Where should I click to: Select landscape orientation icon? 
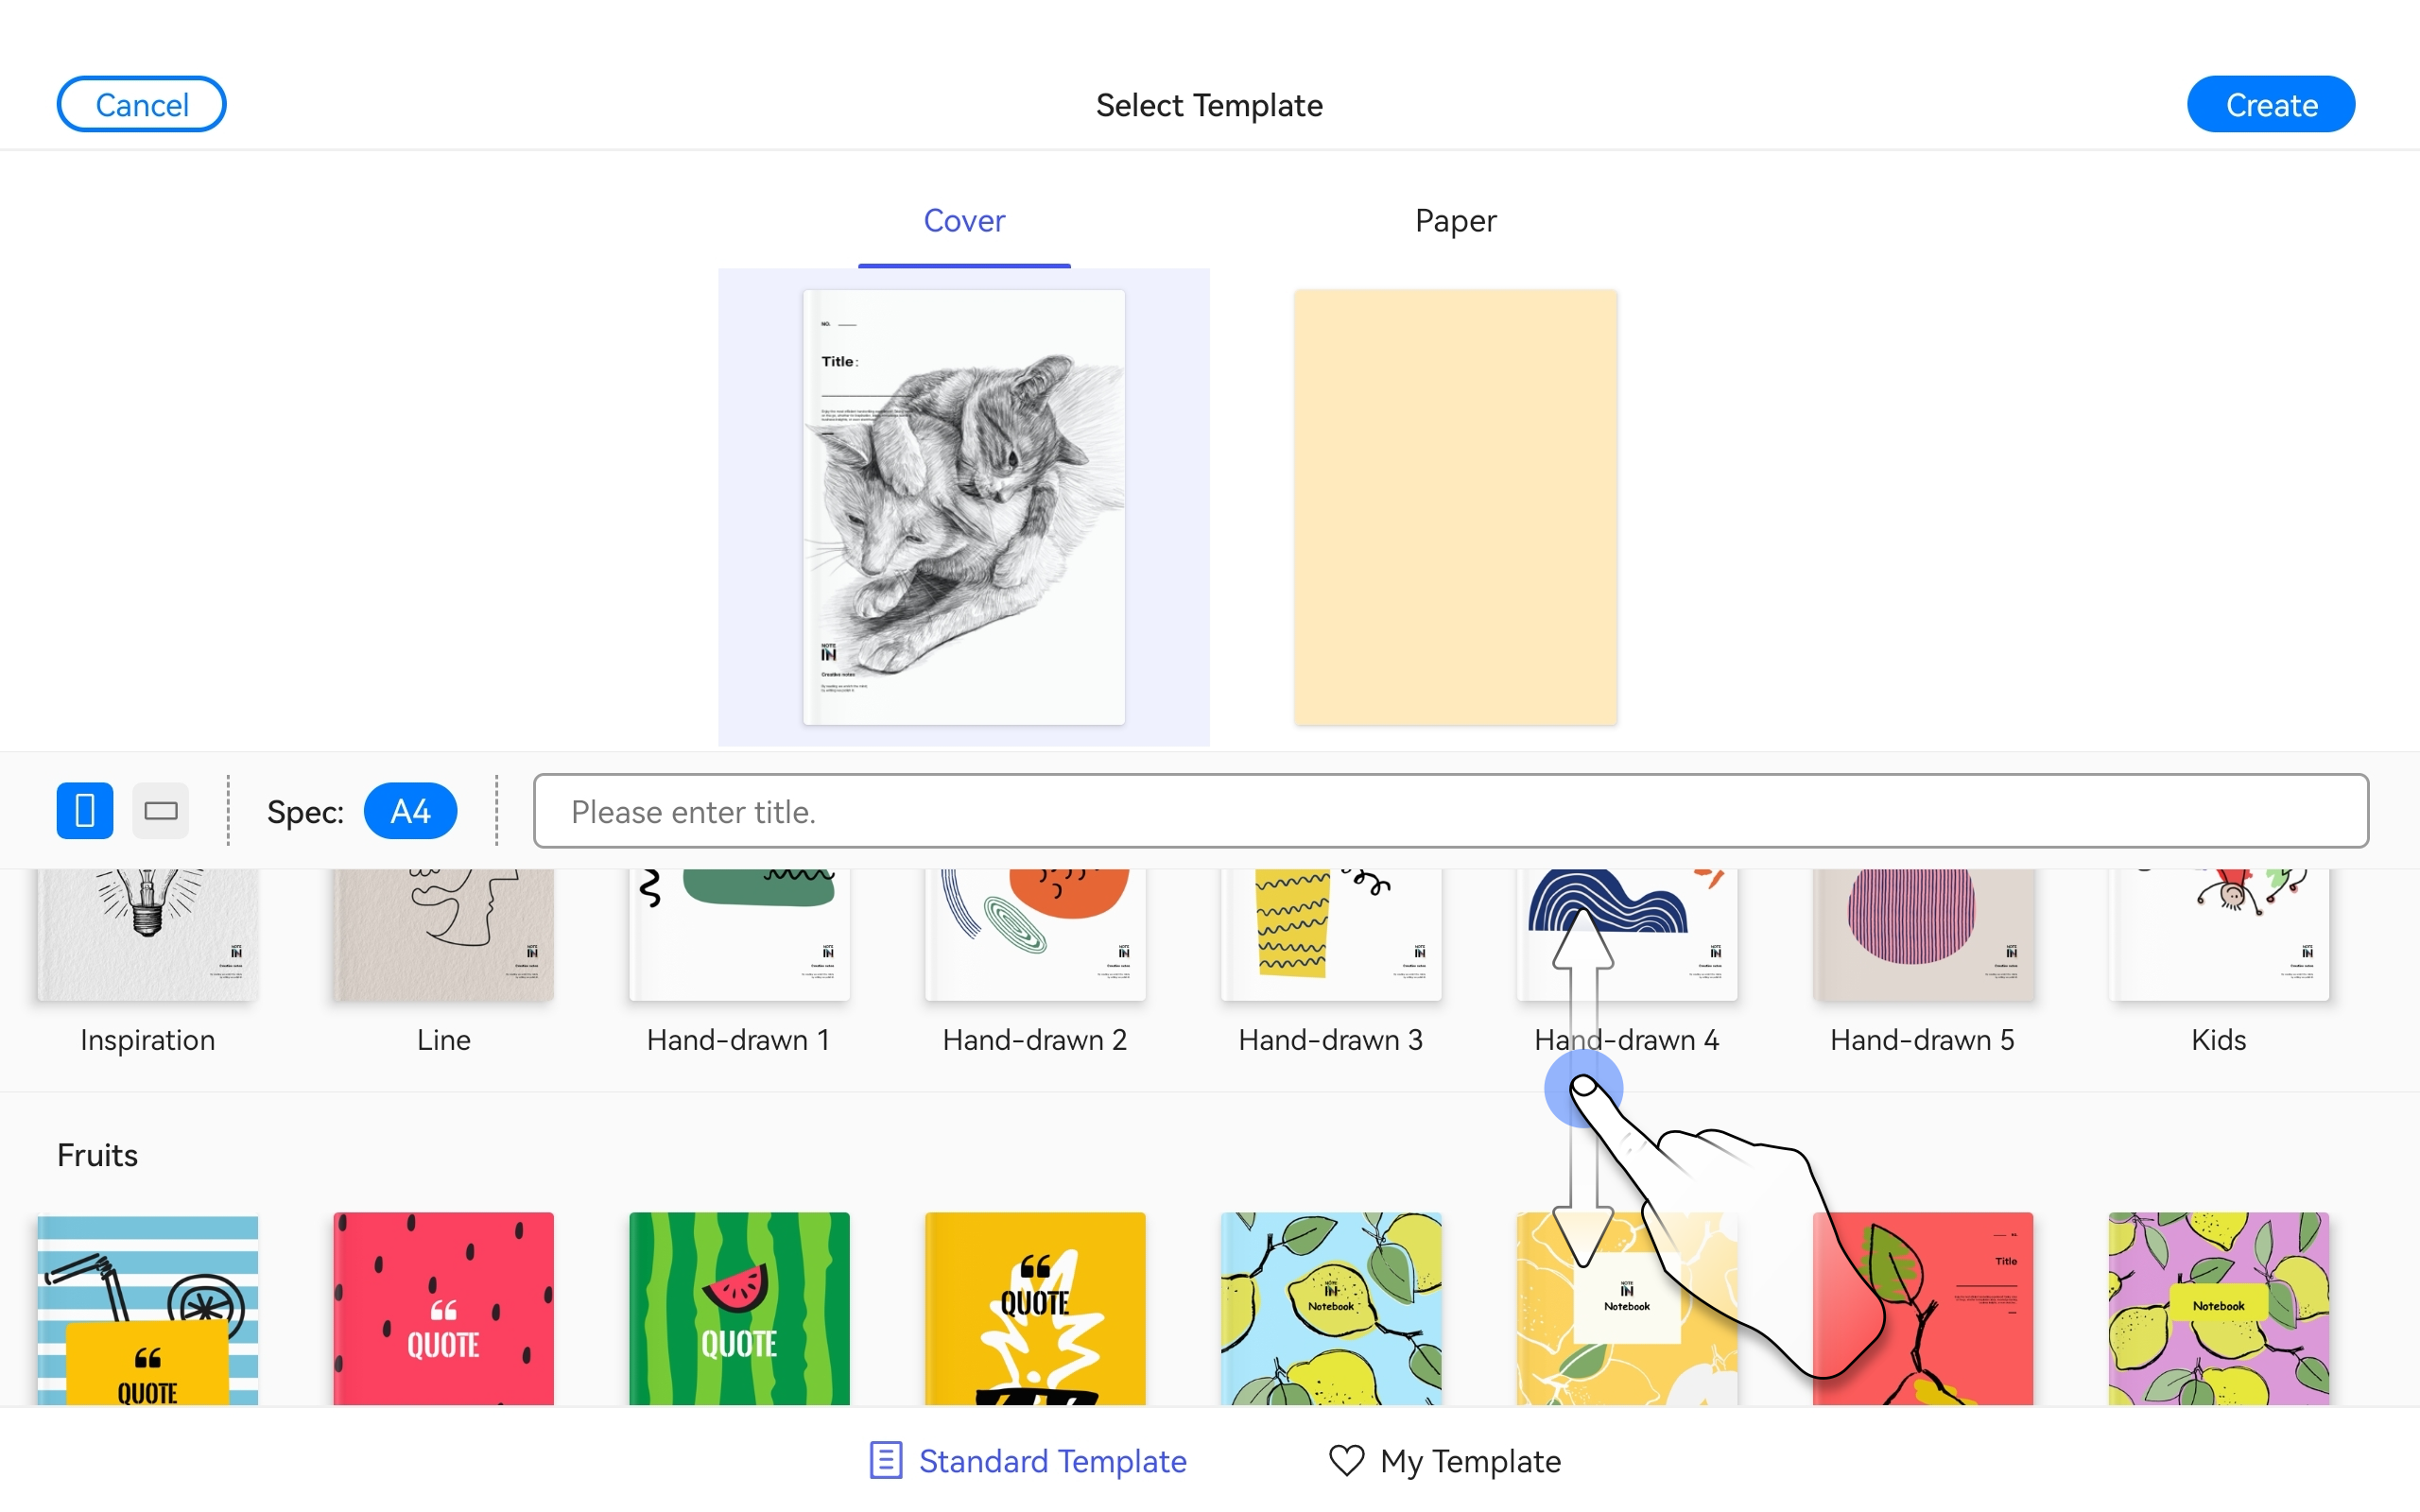pos(161,810)
